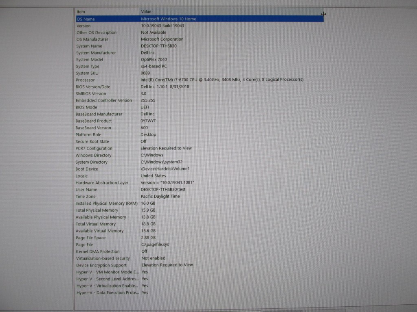Select the Secure Boot State row
The width and height of the screenshot is (417, 312).
pos(200,141)
